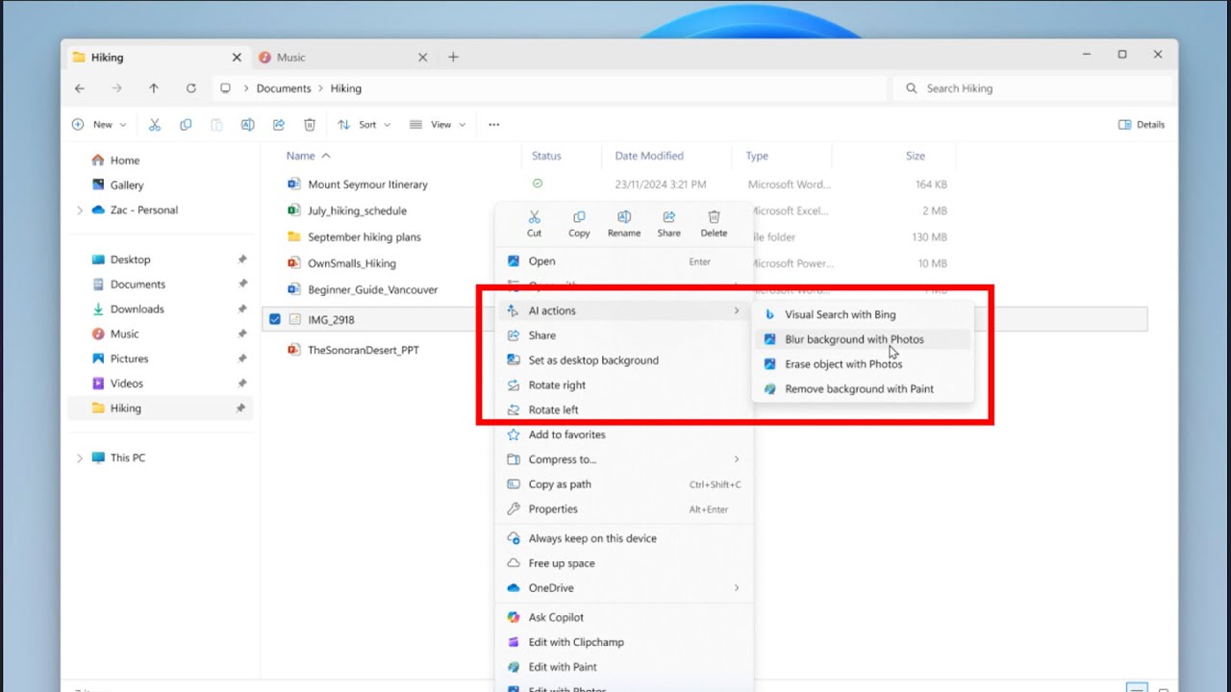This screenshot has height=692, width=1231.
Task: Open Properties from the context menu
Action: point(622,509)
